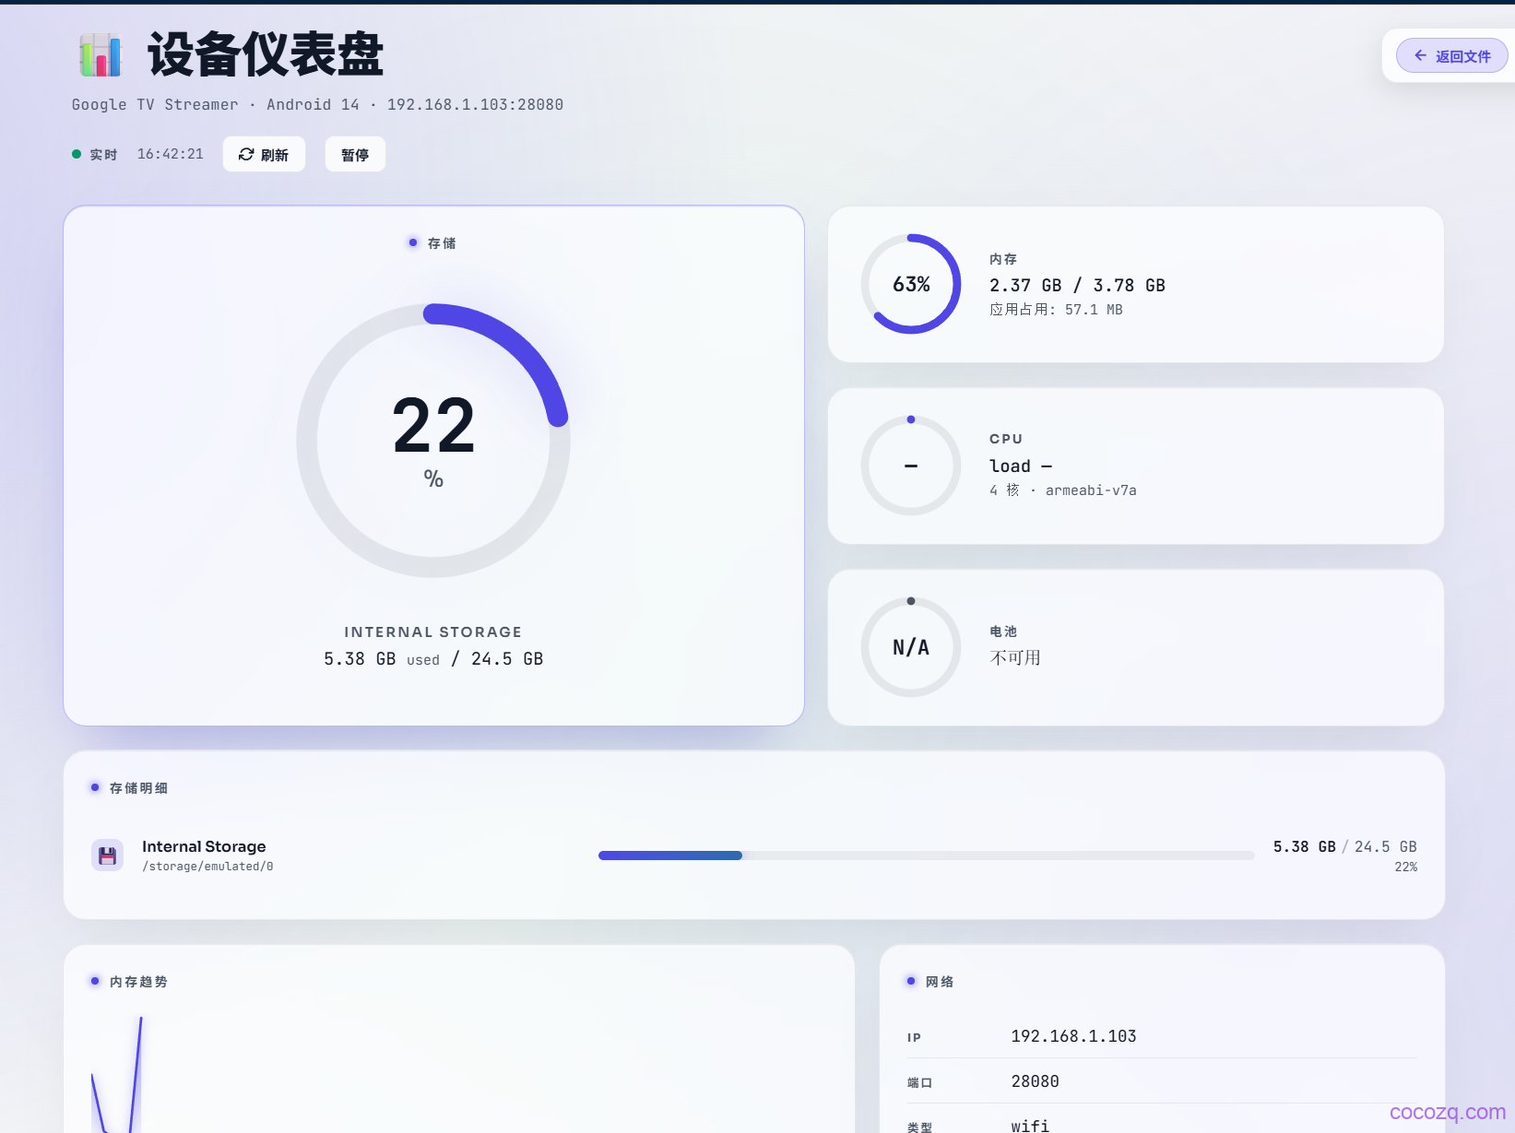This screenshot has height=1133, width=1515.
Task: Click the 网络 section header
Action: coord(940,982)
